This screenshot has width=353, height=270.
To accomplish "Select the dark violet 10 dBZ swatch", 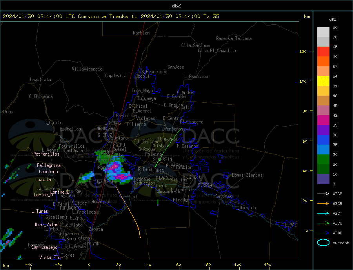I will coord(323,179).
